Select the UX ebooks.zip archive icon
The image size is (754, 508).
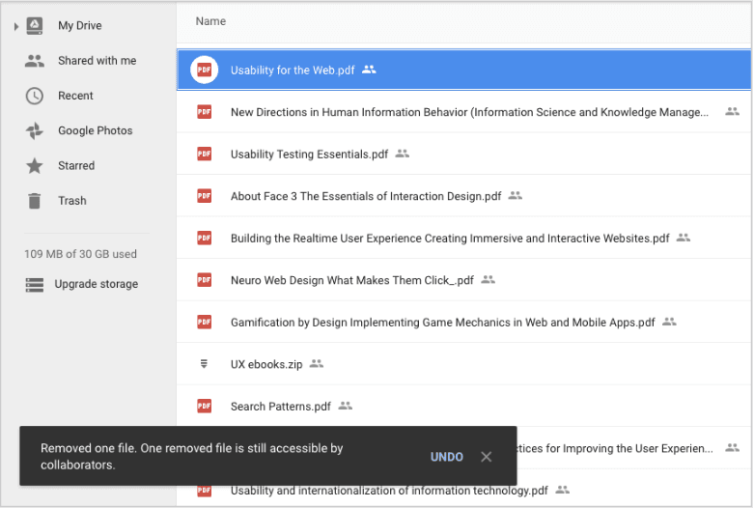coord(204,364)
